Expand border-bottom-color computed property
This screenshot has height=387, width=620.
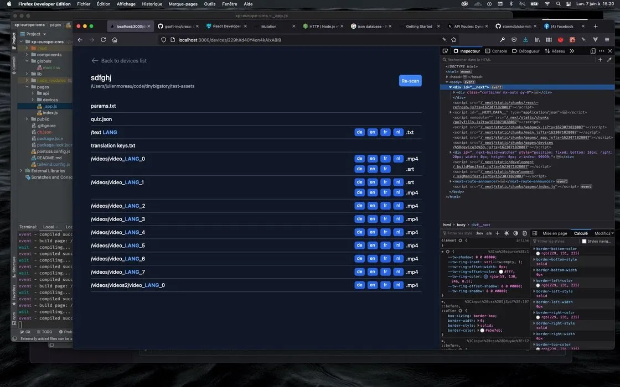(x=534, y=249)
